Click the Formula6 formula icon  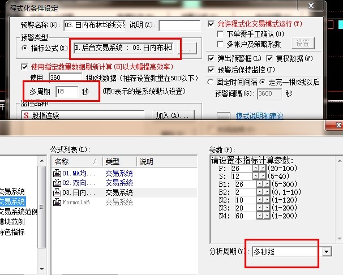(57, 202)
